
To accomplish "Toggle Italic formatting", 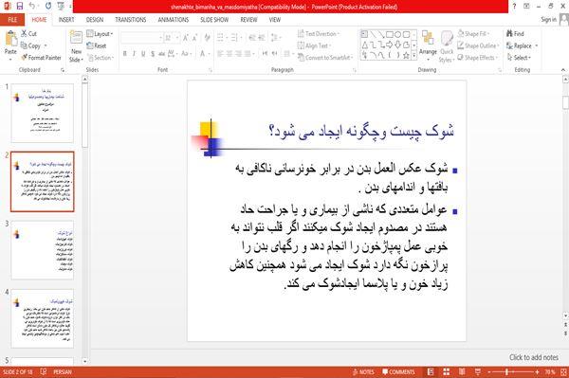I will 134,54.
